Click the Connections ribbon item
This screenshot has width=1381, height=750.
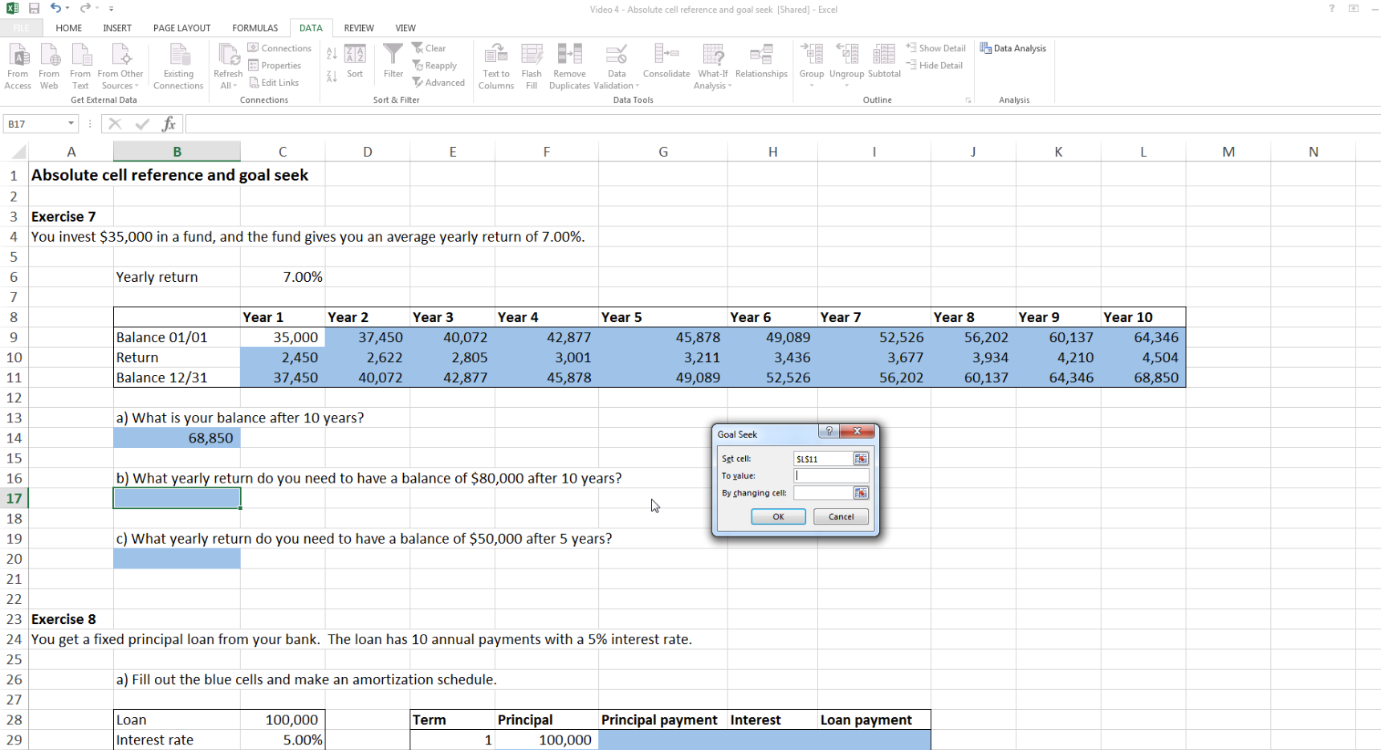(x=279, y=48)
